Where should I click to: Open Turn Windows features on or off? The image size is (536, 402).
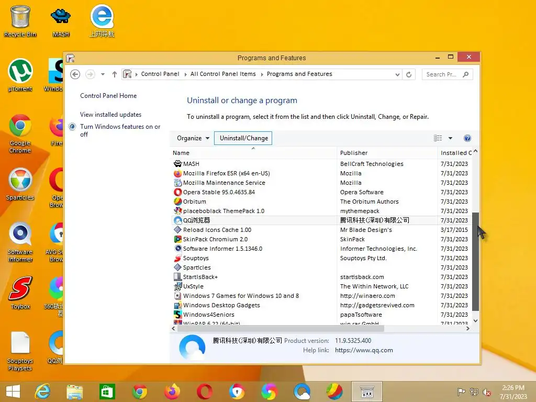coord(120,130)
